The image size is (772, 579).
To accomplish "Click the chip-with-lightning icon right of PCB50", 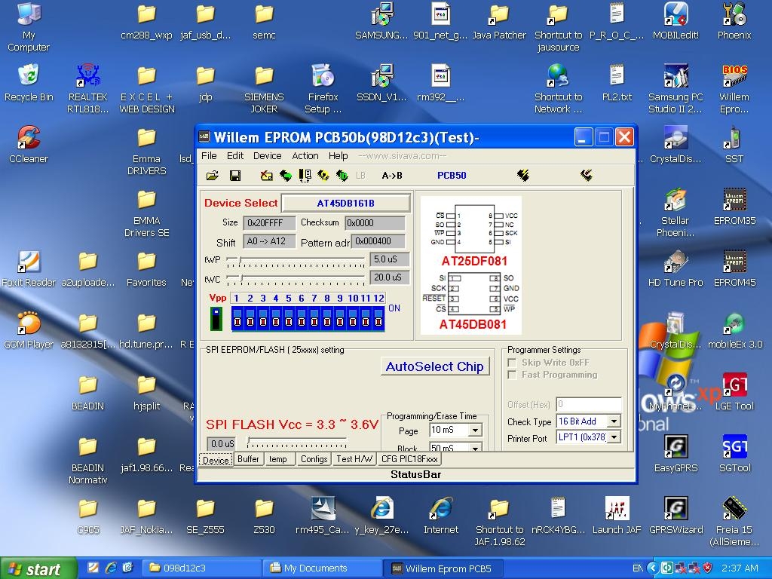I will (x=523, y=175).
